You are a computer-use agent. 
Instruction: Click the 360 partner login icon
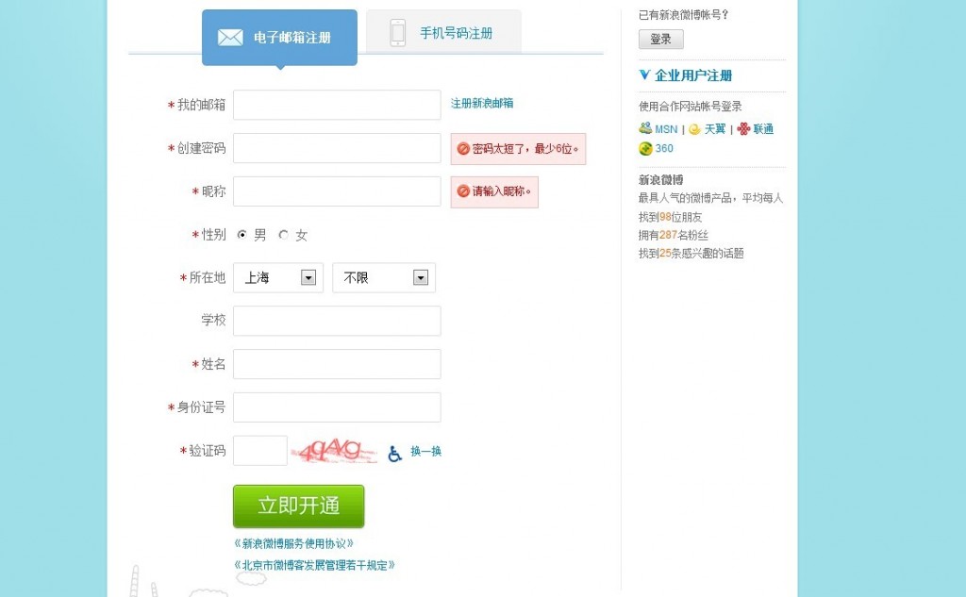coord(645,148)
